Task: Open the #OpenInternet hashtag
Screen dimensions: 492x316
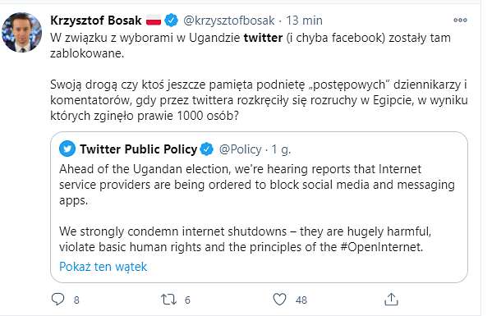Action: (382, 247)
